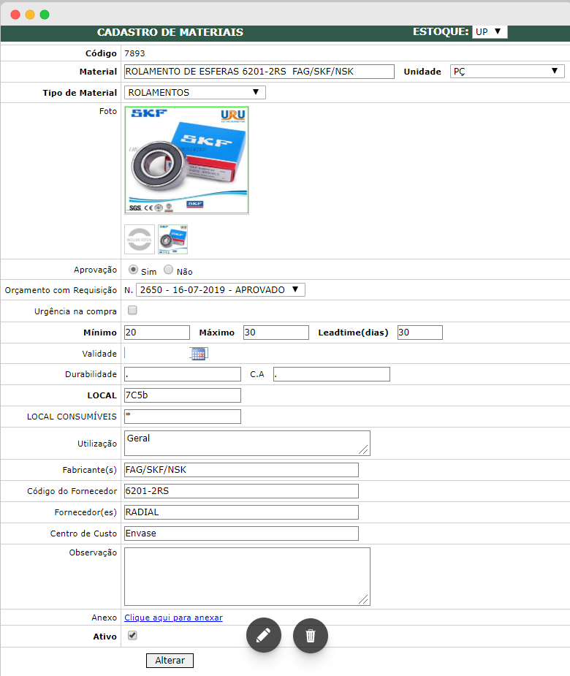The height and width of the screenshot is (676, 570).
Task: Click the 'Não' radio label text
Action: point(185,272)
